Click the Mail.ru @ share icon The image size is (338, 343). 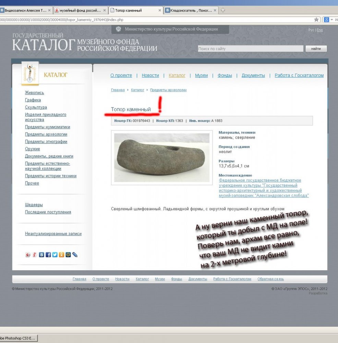(68, 255)
